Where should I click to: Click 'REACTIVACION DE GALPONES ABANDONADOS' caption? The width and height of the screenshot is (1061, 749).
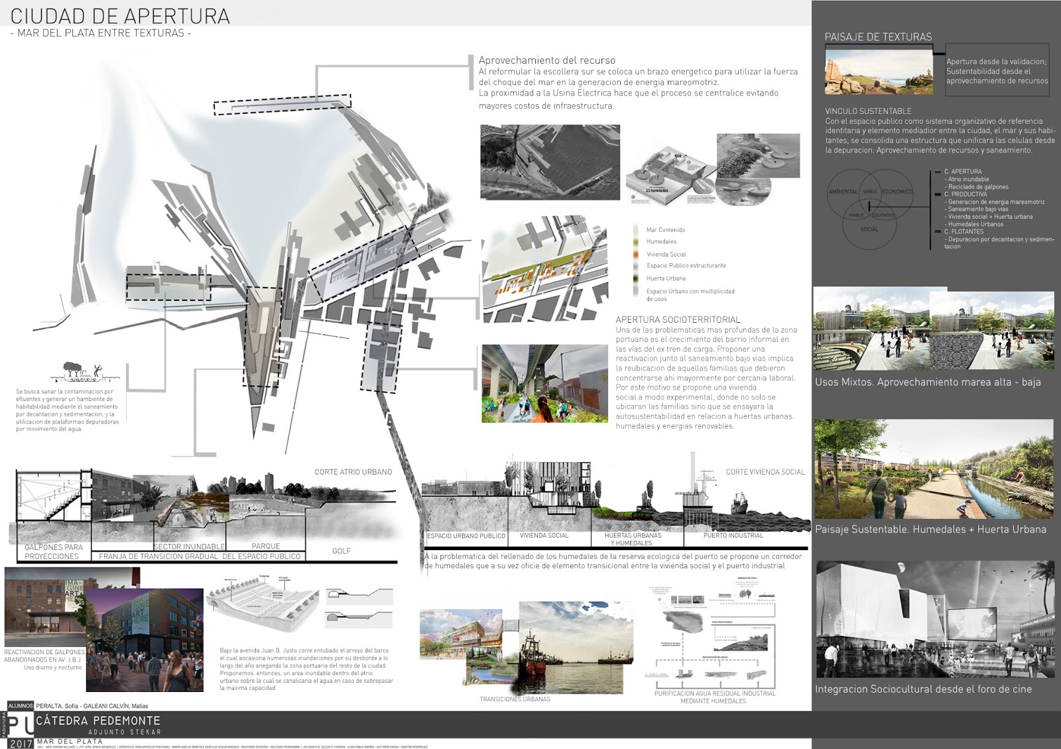click(44, 656)
